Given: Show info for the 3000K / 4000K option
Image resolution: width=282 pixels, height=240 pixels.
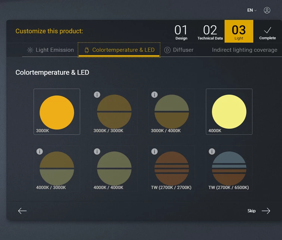Looking at the screenshot, I should point(154,95).
